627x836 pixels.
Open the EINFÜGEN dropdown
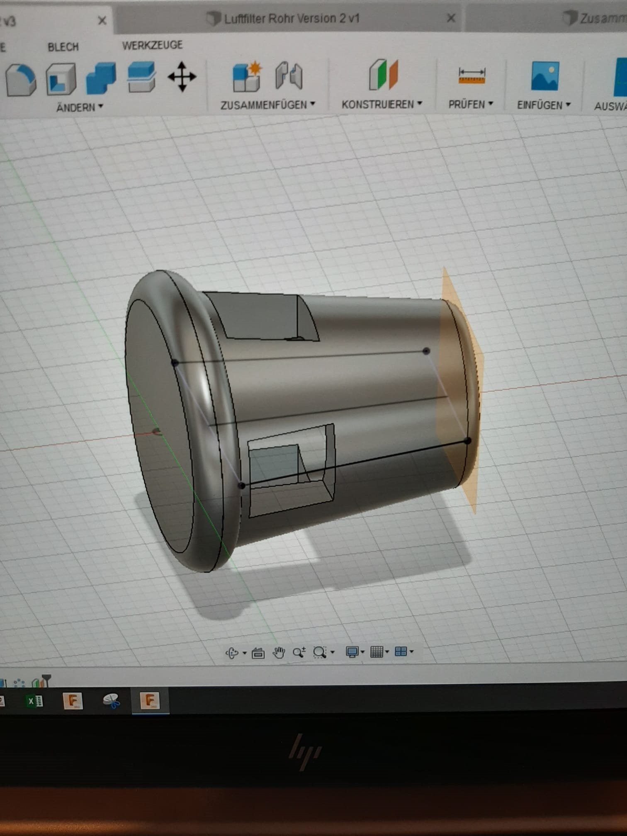[544, 105]
